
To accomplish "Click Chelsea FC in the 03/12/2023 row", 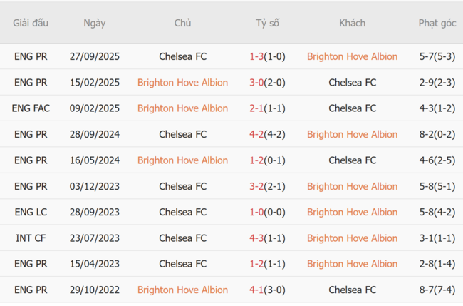I will click(x=182, y=186).
